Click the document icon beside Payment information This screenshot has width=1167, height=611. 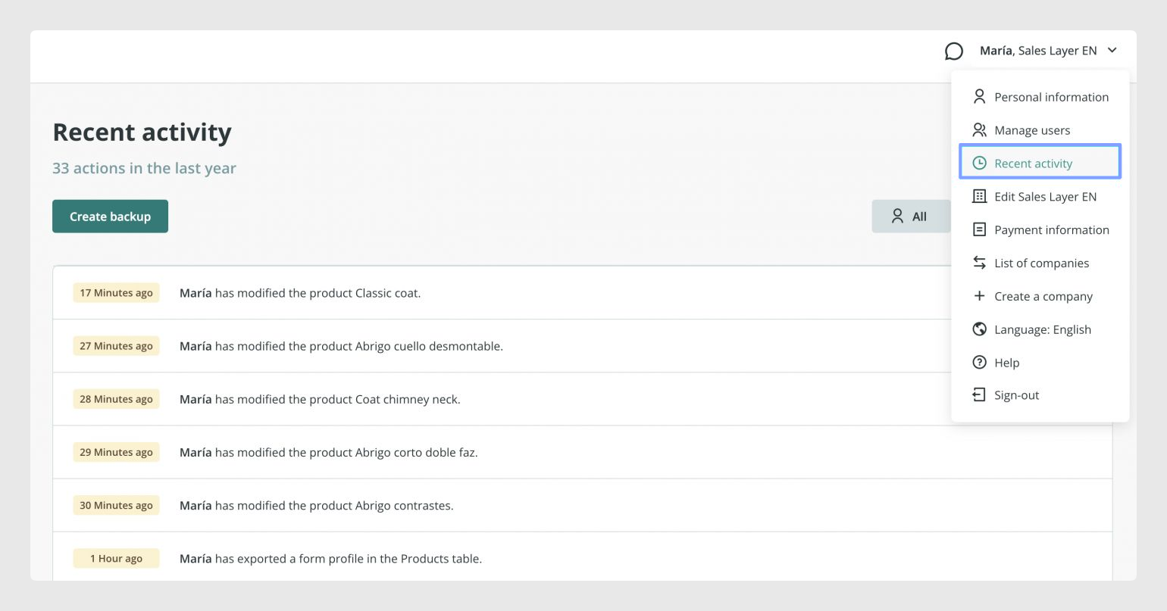[x=979, y=229]
